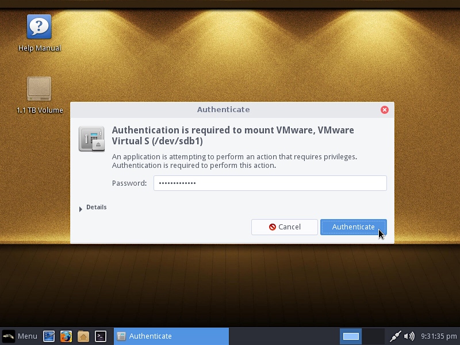460x345 pixels.
Task: Open the network connection tray icon
Action: pos(395,336)
